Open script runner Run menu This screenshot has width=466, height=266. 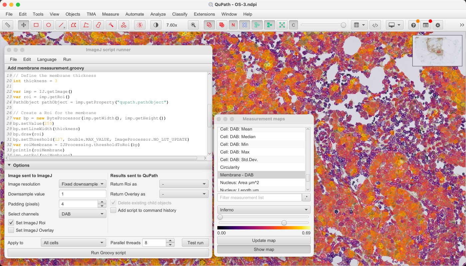(67, 59)
